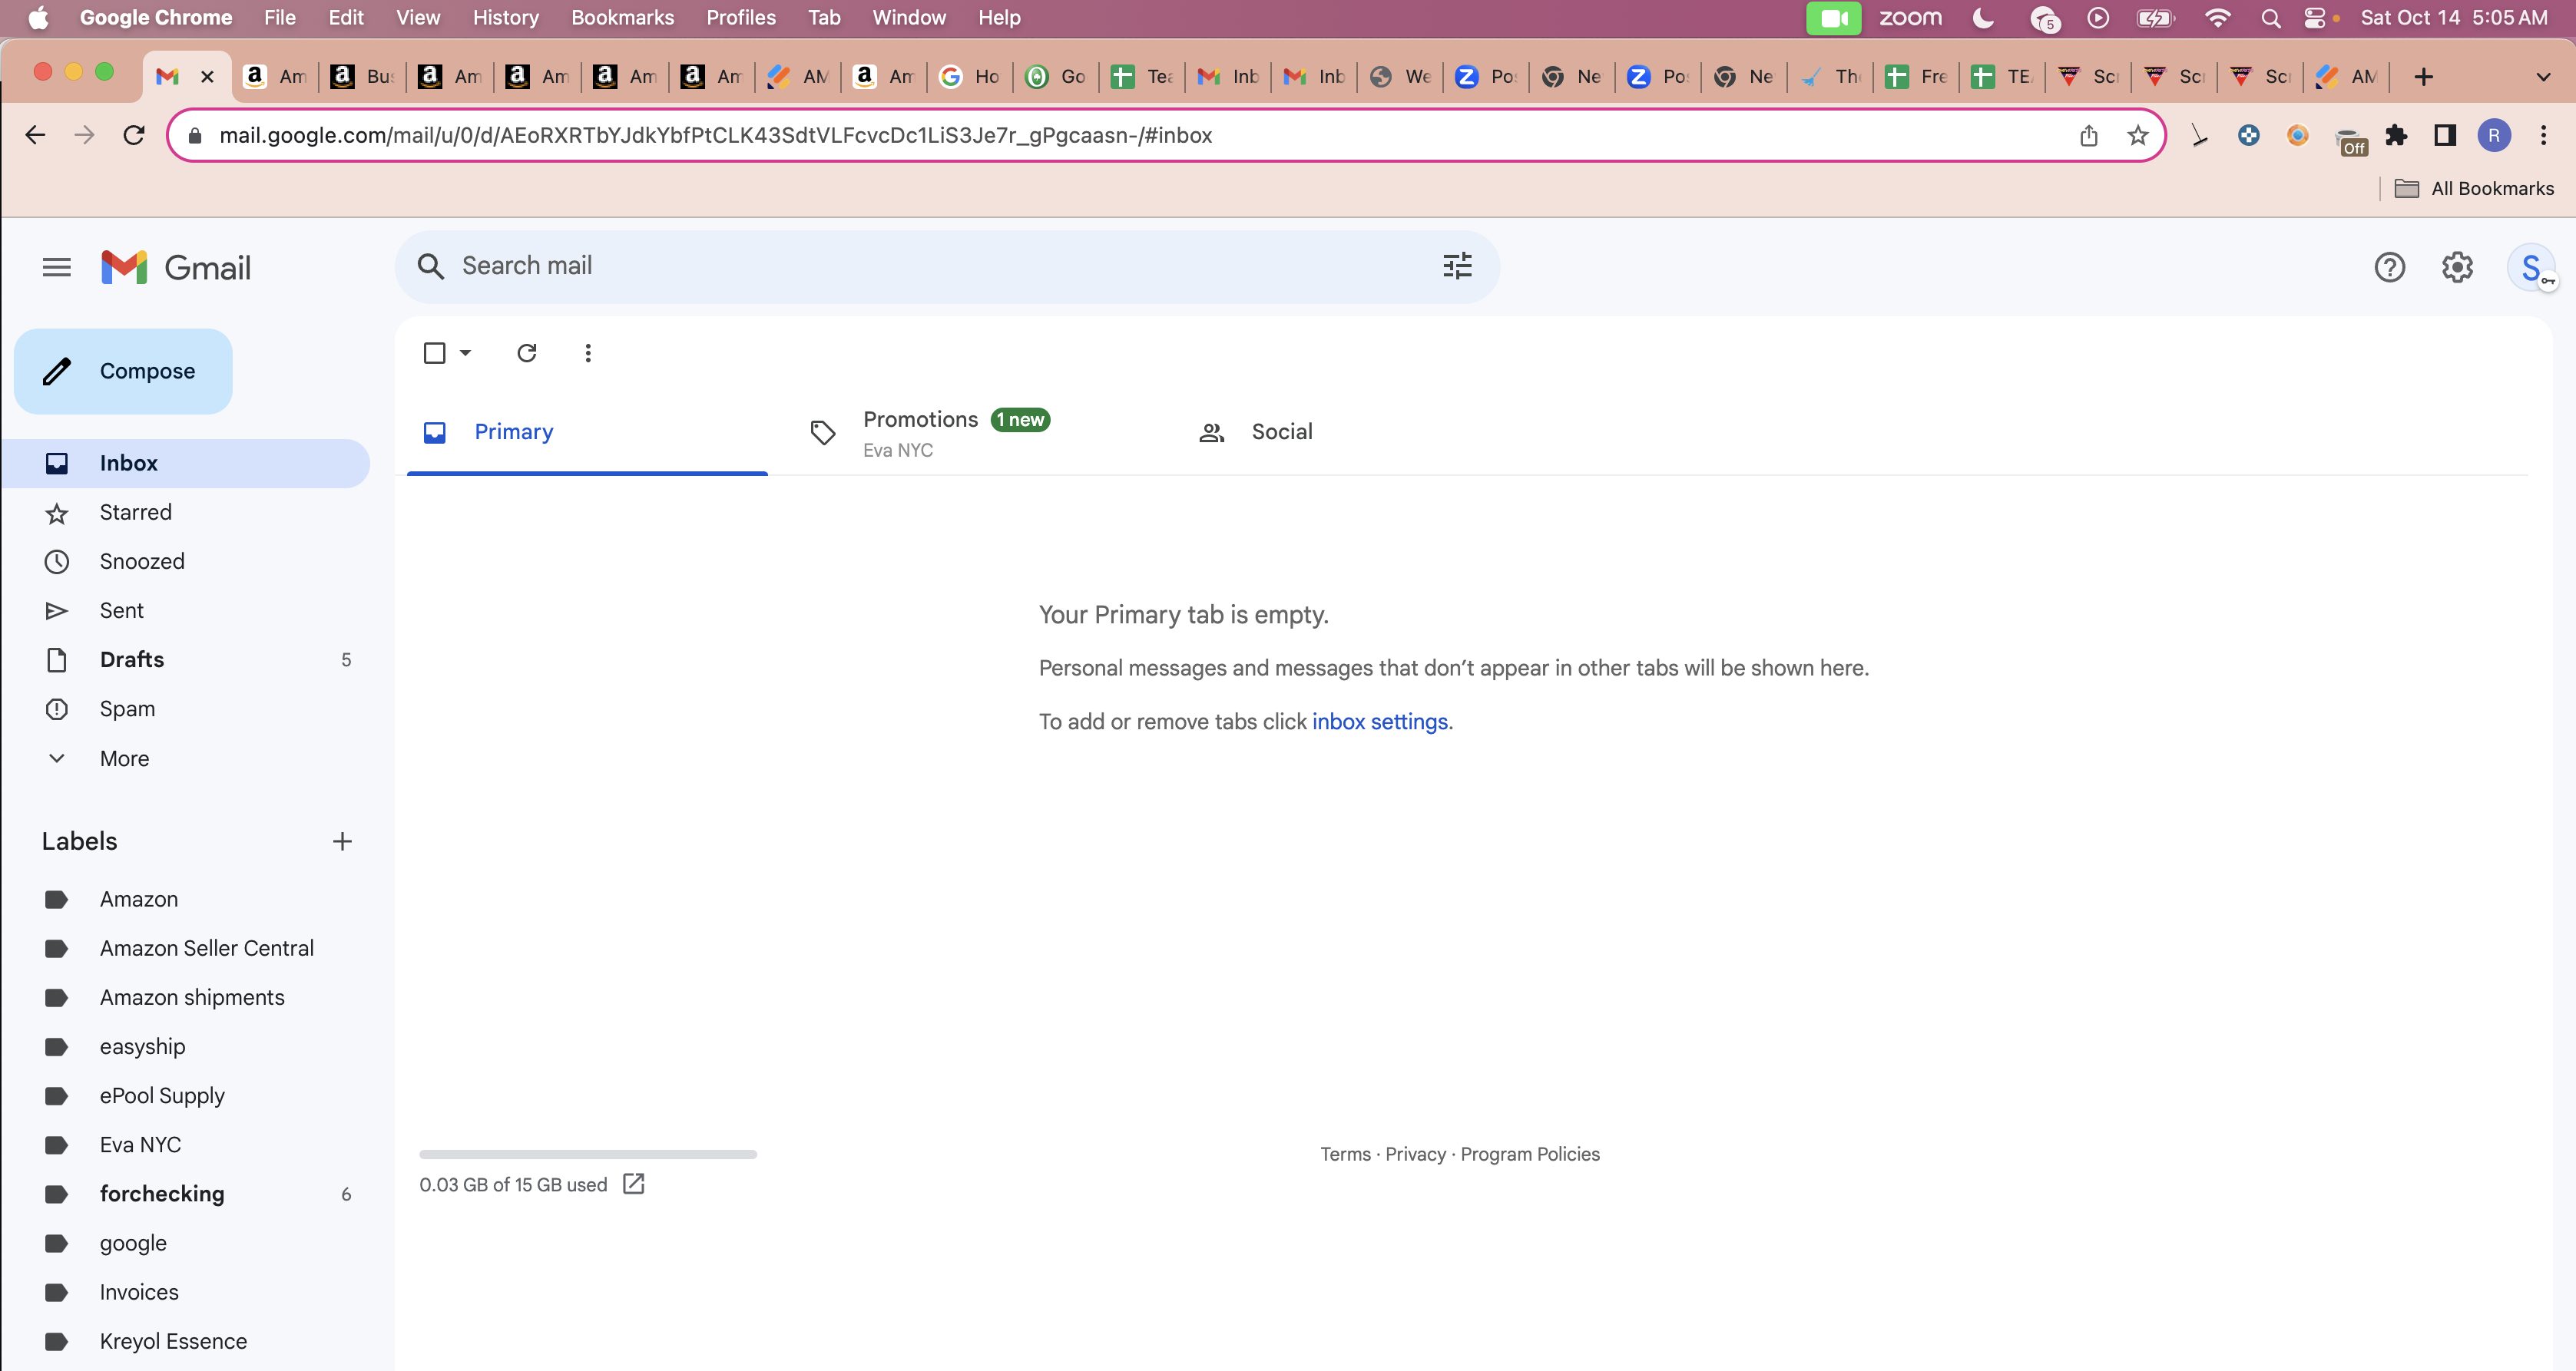2576x1371 pixels.
Task: Bookmark this page with star icon
Action: click(x=2138, y=135)
